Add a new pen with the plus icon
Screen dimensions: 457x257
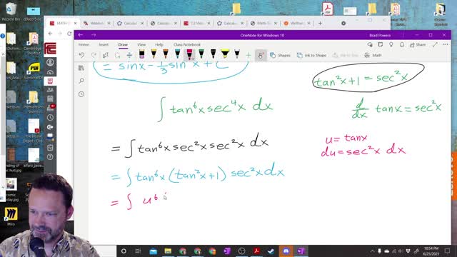coord(248,55)
